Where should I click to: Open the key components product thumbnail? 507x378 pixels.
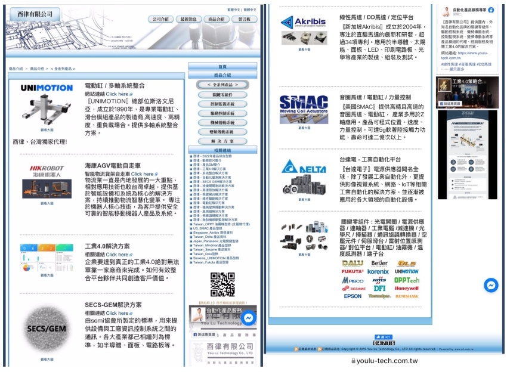[x=304, y=236]
